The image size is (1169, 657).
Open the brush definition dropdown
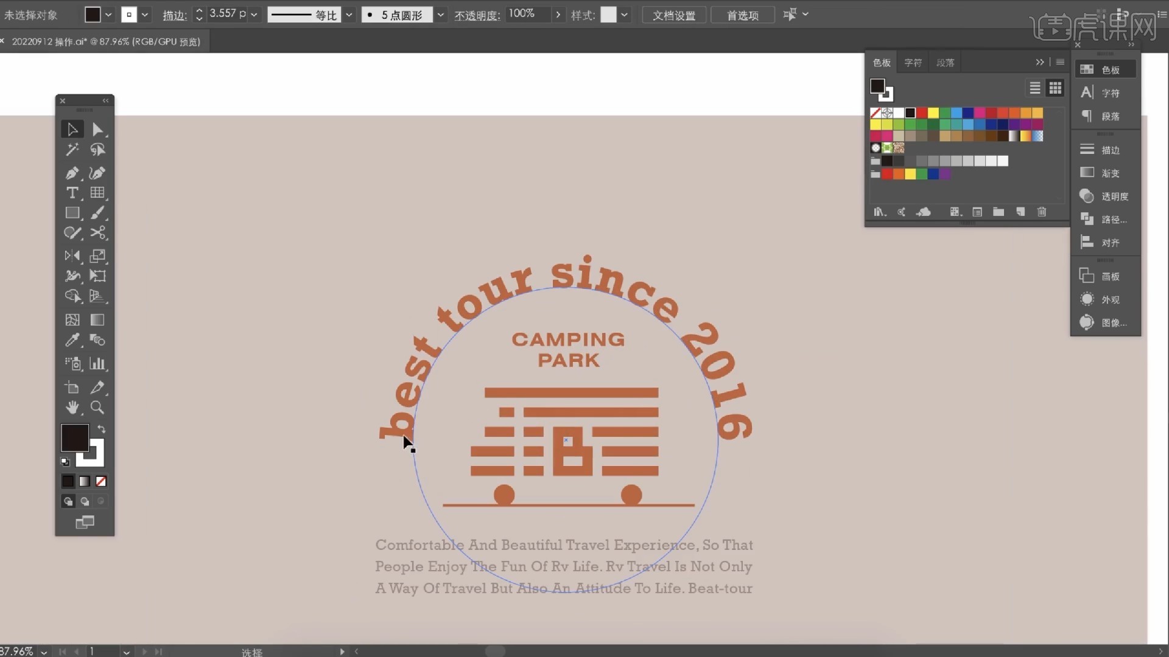(440, 15)
